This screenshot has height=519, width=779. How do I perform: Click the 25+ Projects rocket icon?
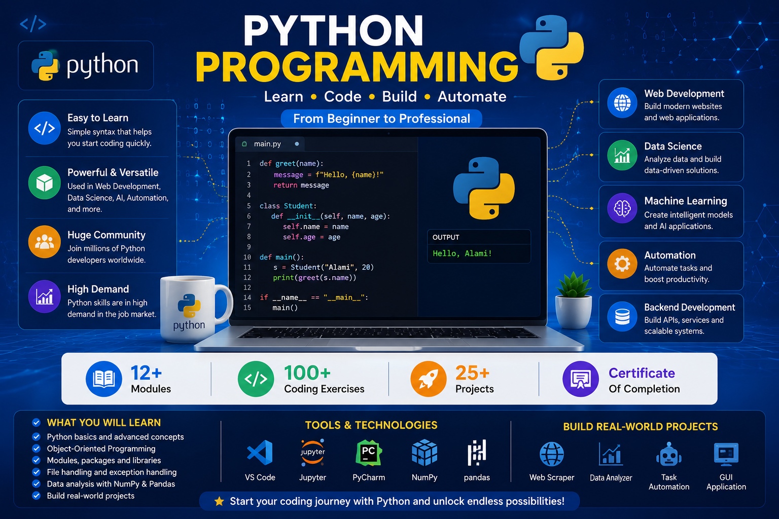429,379
